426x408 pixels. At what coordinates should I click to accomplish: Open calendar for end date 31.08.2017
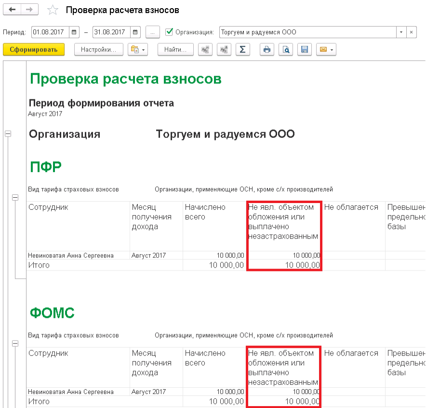click(x=135, y=32)
